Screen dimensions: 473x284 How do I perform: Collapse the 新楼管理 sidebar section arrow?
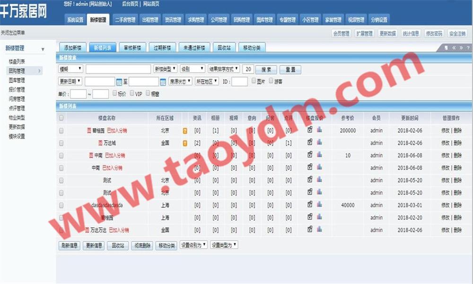43,49
